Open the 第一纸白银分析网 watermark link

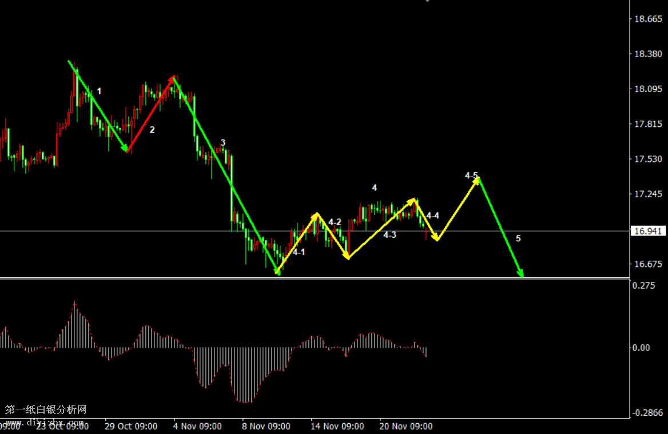point(46,410)
